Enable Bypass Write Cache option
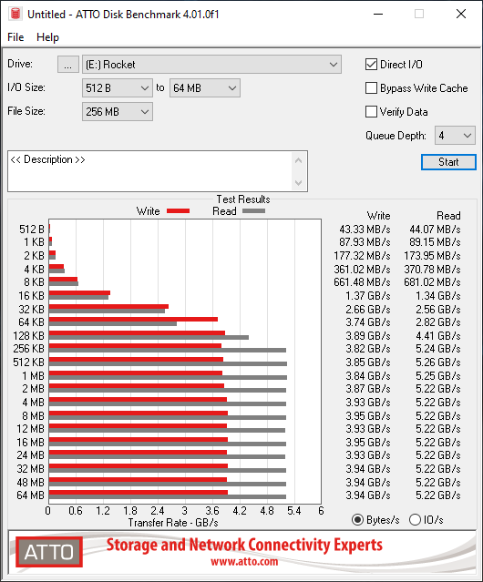Screen dimensions: 483x582 point(371,88)
